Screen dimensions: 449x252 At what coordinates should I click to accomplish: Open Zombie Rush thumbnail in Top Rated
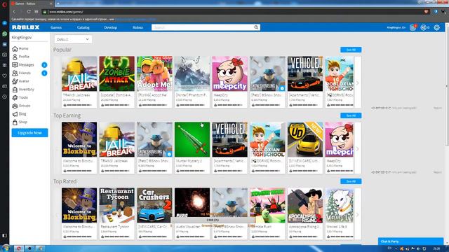click(267, 205)
